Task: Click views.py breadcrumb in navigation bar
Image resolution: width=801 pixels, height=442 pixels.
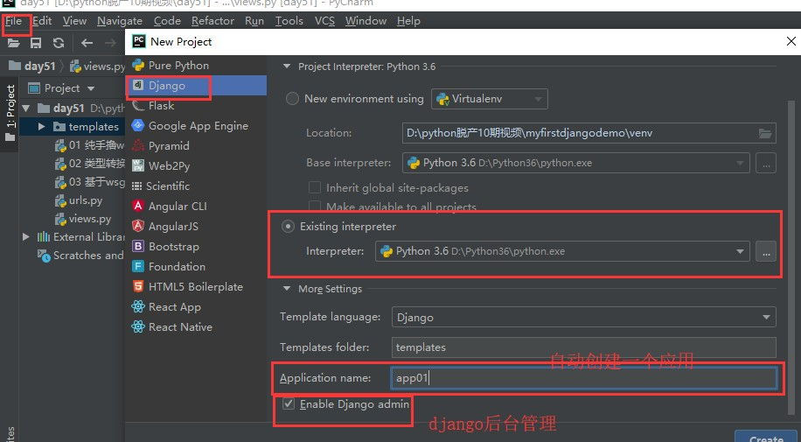Action: (98, 66)
